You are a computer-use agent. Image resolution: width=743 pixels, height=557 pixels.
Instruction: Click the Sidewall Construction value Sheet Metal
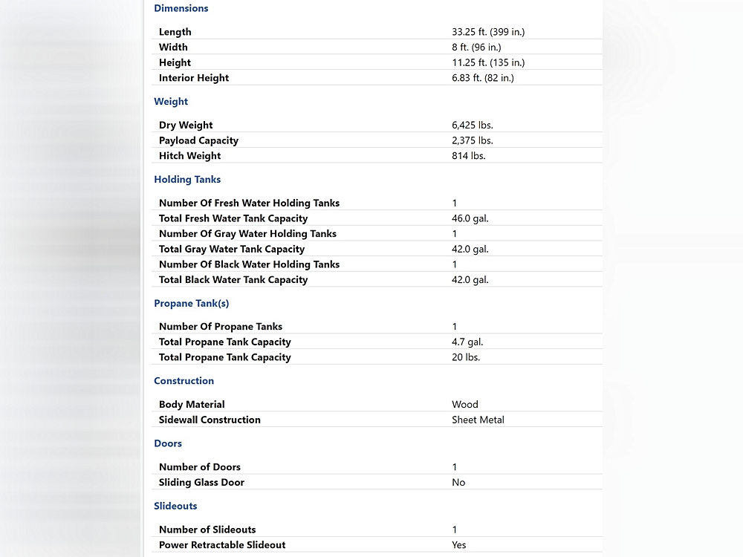[478, 420]
